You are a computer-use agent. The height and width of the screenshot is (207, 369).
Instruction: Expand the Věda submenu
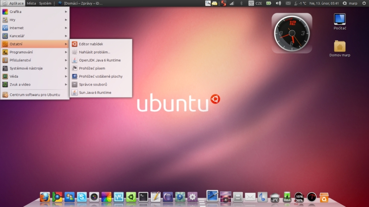(x=35, y=76)
